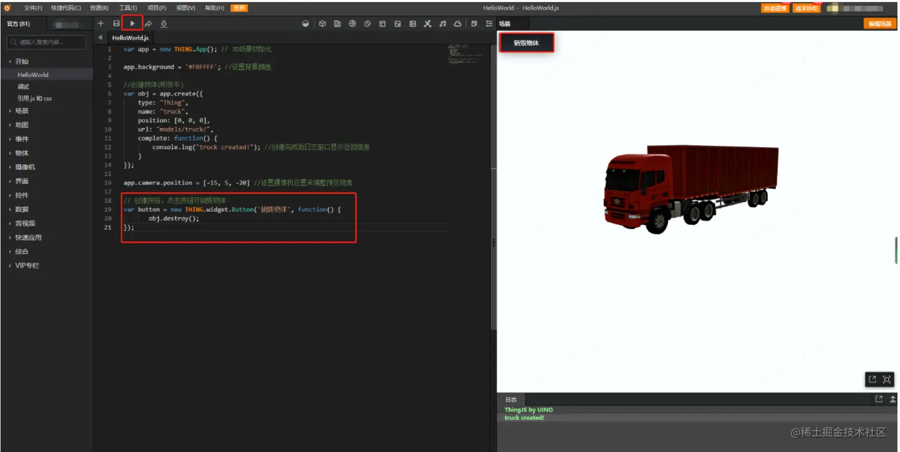Image resolution: width=900 pixels, height=452 pixels.
Task: Open the 文件(F) menu
Action: coord(33,8)
